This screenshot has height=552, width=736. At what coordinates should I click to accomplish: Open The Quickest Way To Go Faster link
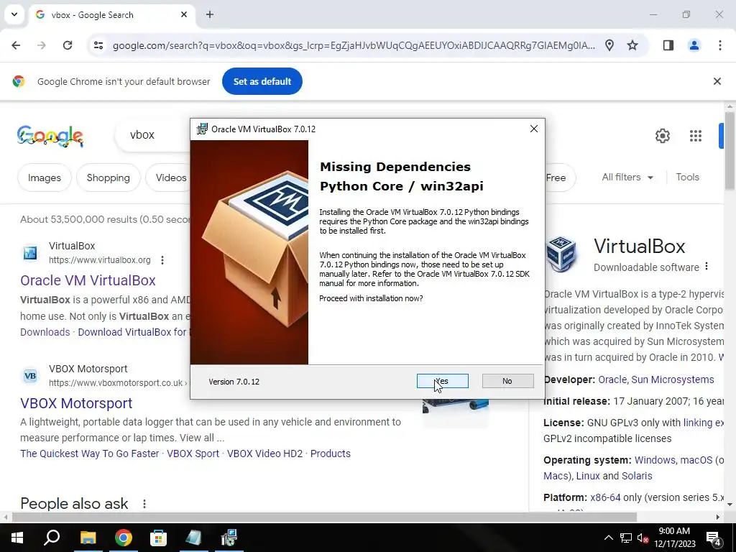coord(90,454)
